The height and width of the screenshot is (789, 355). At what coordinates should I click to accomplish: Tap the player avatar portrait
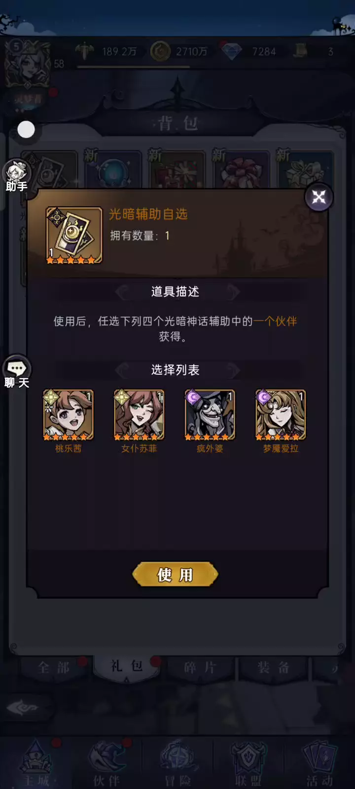pos(27,64)
